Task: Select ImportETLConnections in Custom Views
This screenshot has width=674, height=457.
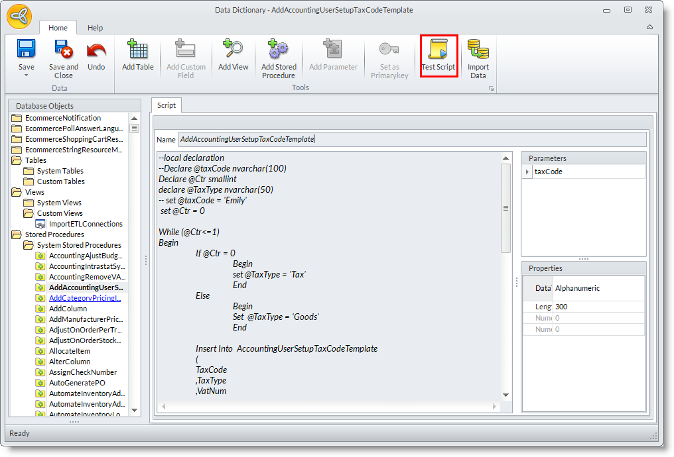Action: (86, 224)
